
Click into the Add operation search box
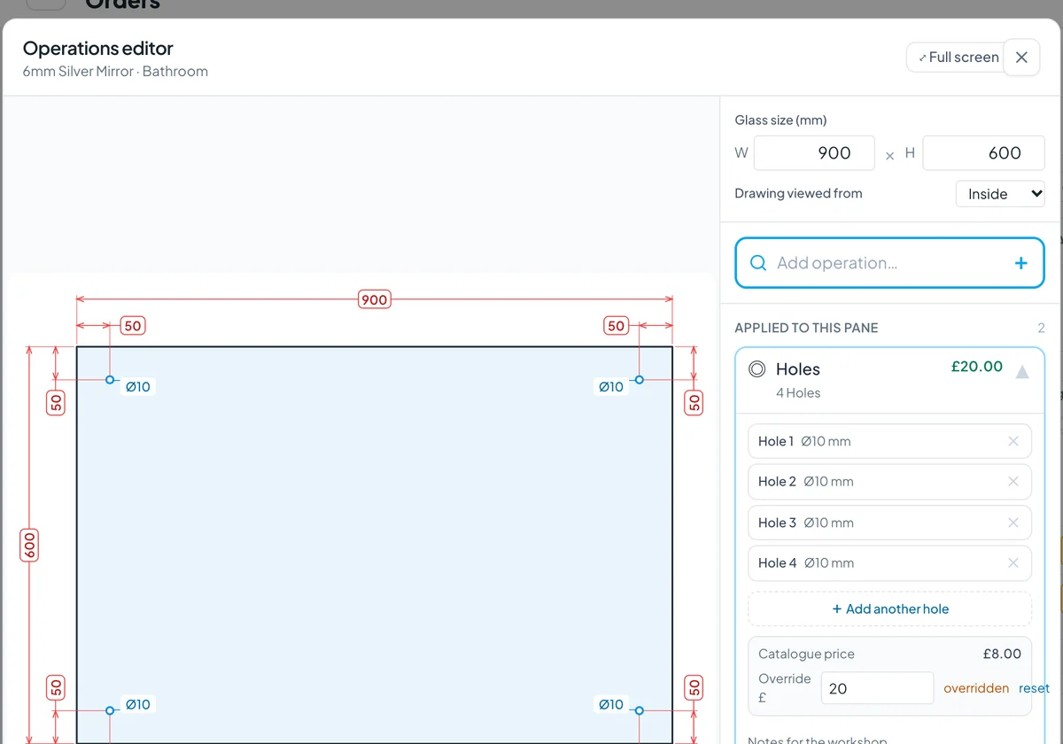click(889, 263)
